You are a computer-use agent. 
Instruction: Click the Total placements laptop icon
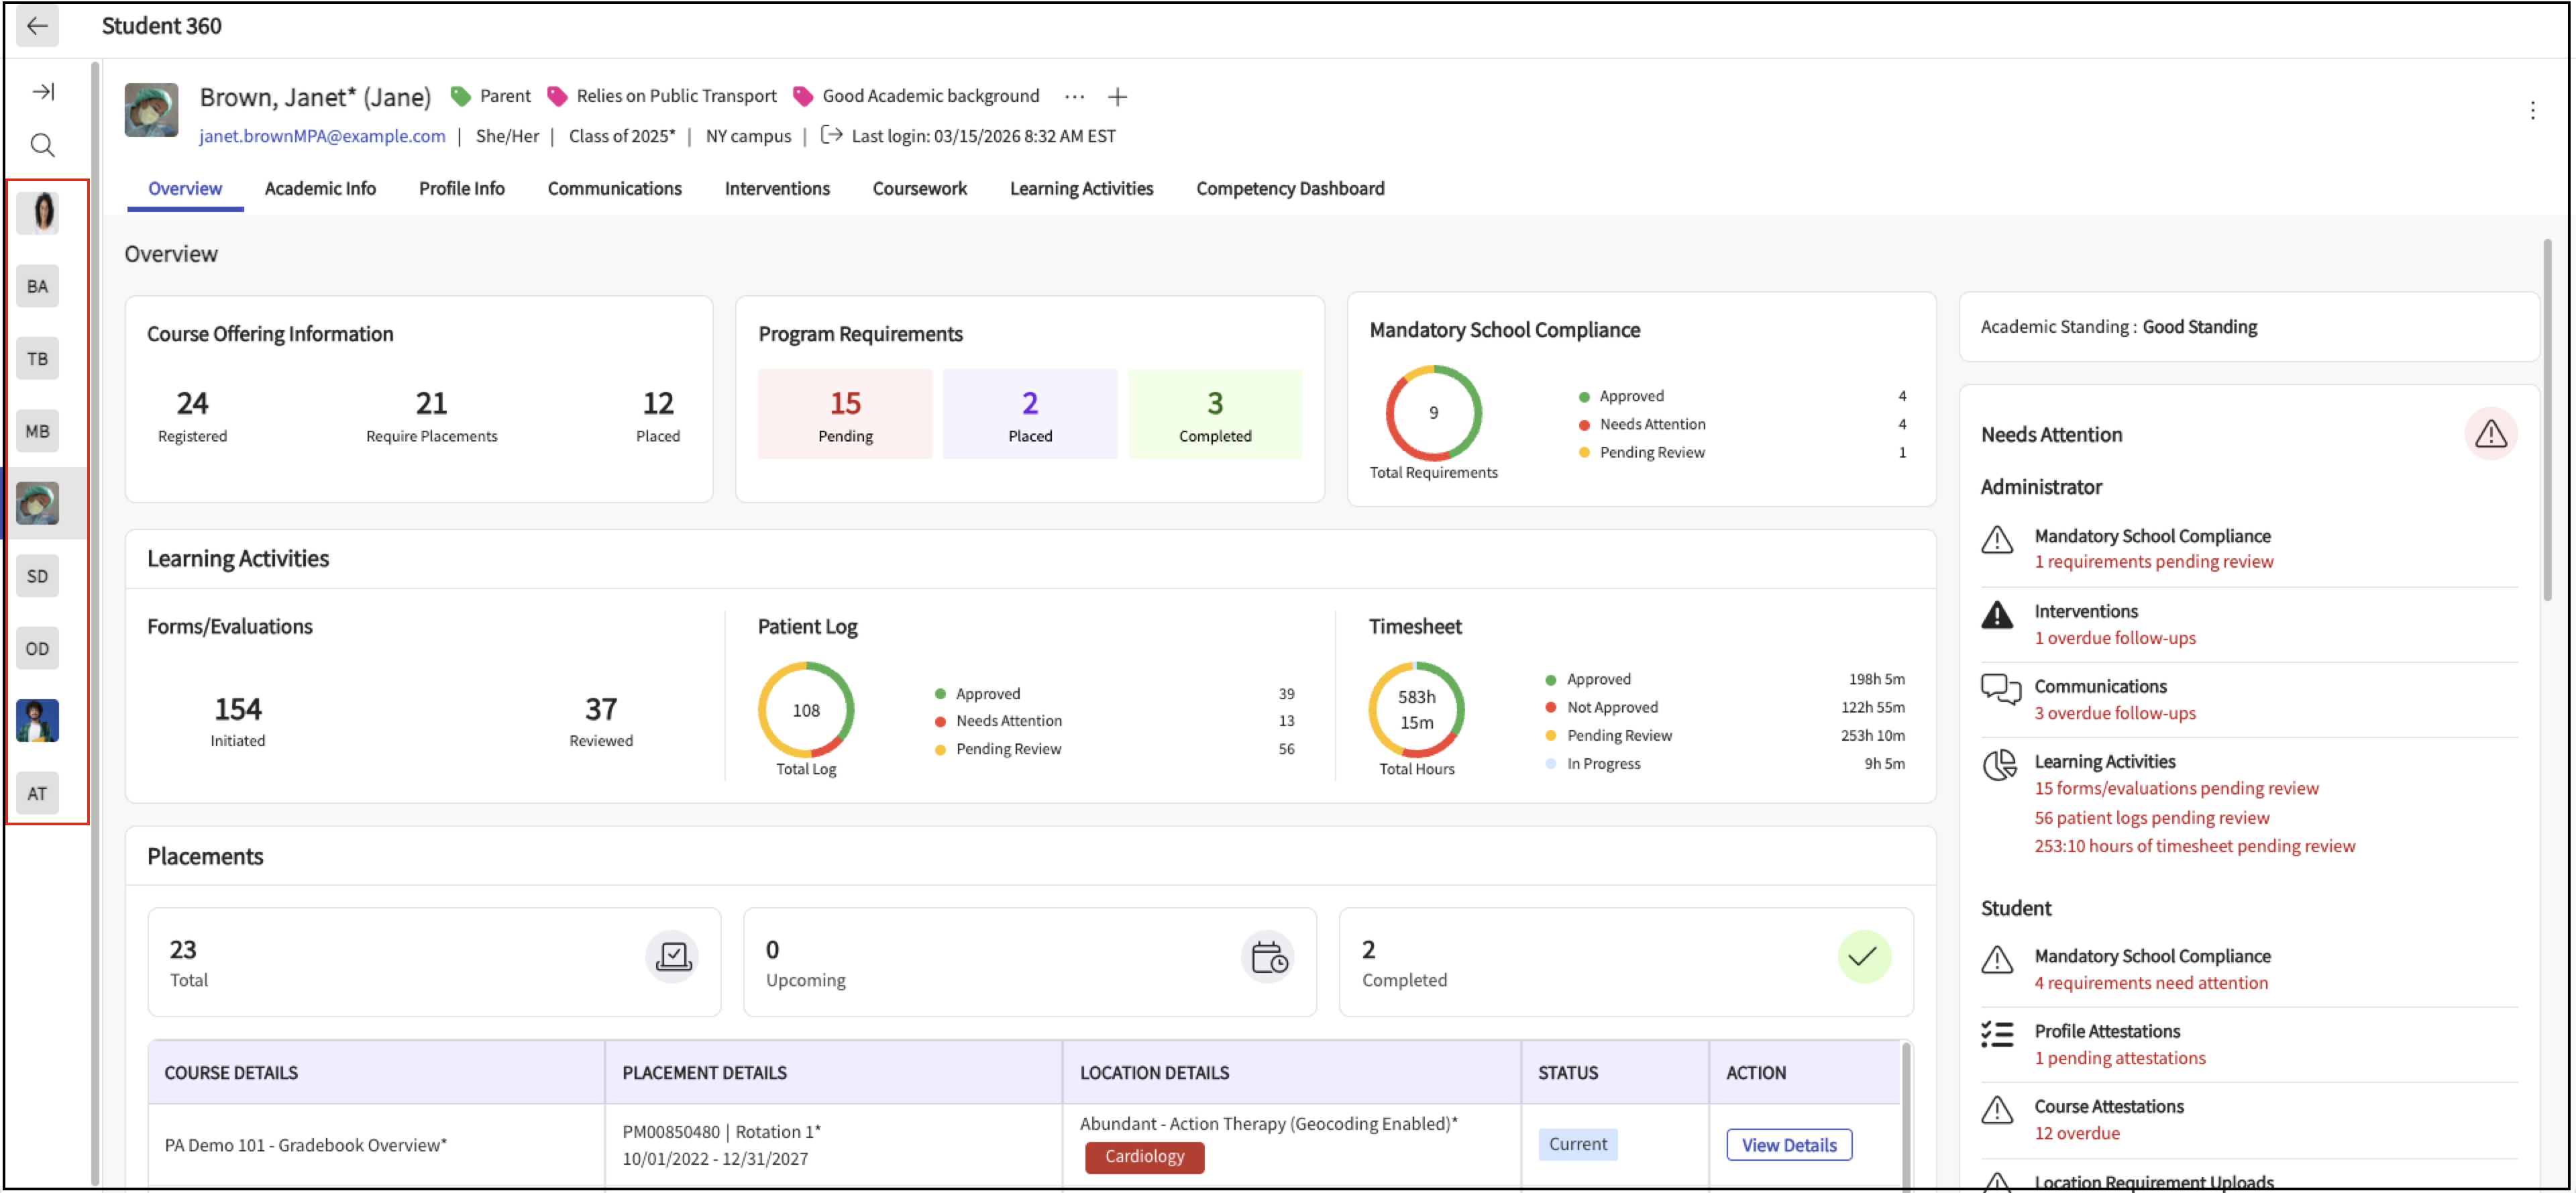tap(673, 957)
